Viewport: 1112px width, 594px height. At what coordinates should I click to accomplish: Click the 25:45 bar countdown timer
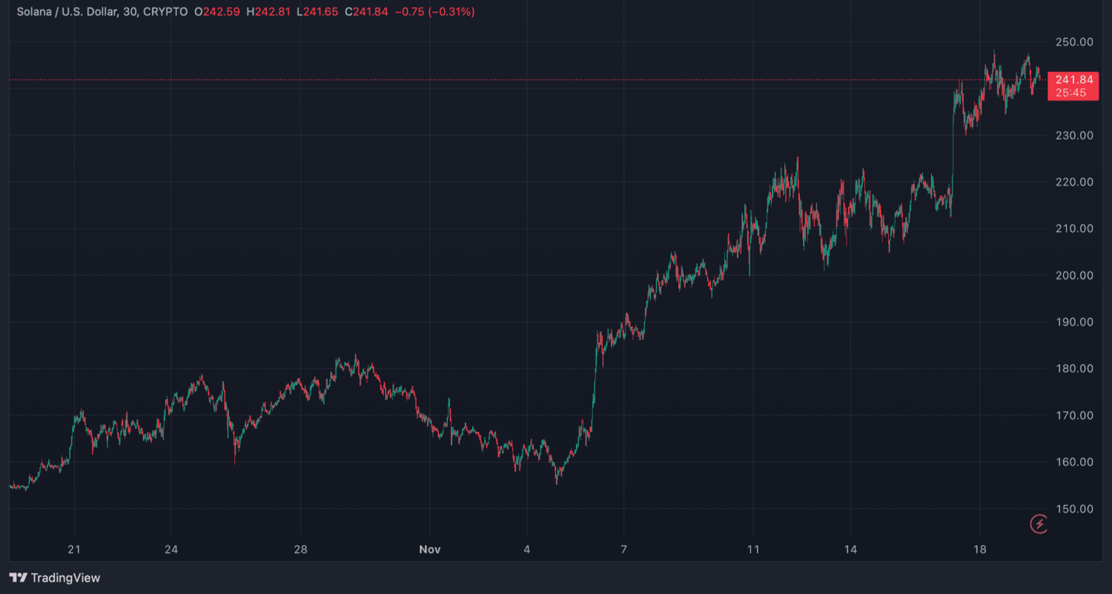point(1070,93)
